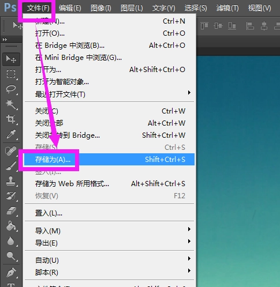Image resolution: width=280 pixels, height=287 pixels.
Task: Select the Eyedropper tool
Action: pyautogui.click(x=11, y=134)
